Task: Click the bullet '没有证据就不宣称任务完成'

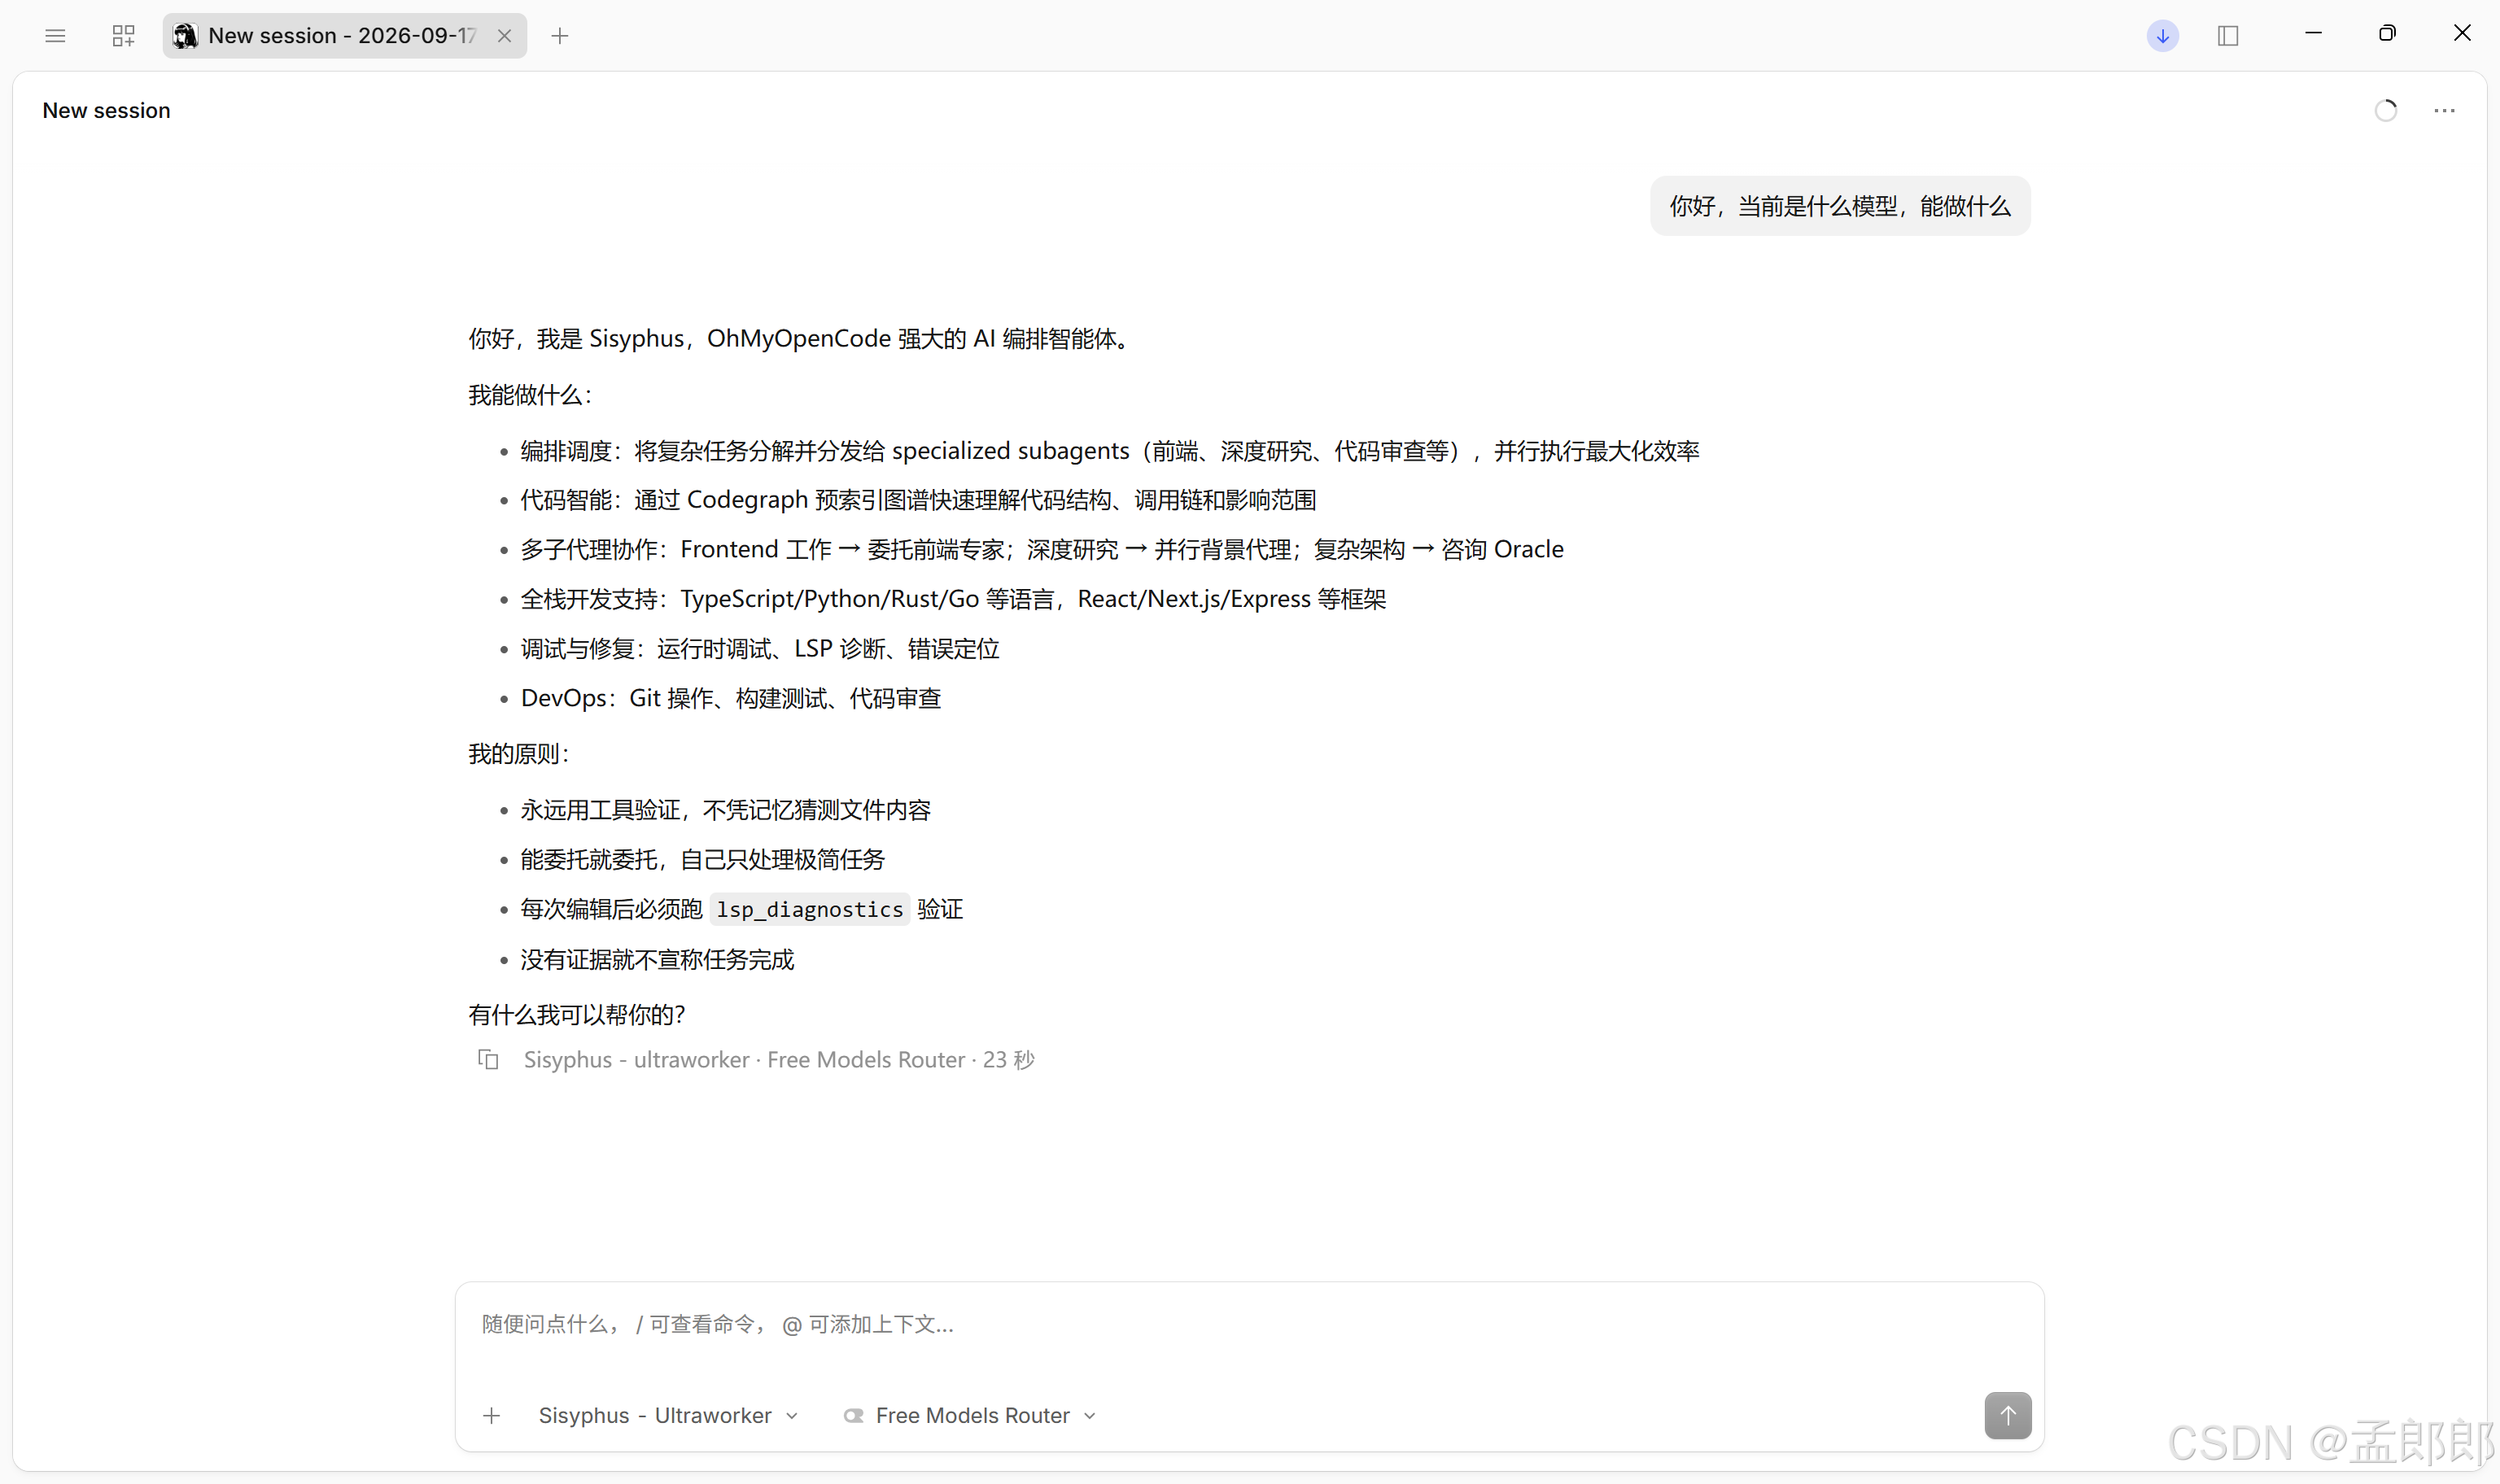Action: coord(657,959)
